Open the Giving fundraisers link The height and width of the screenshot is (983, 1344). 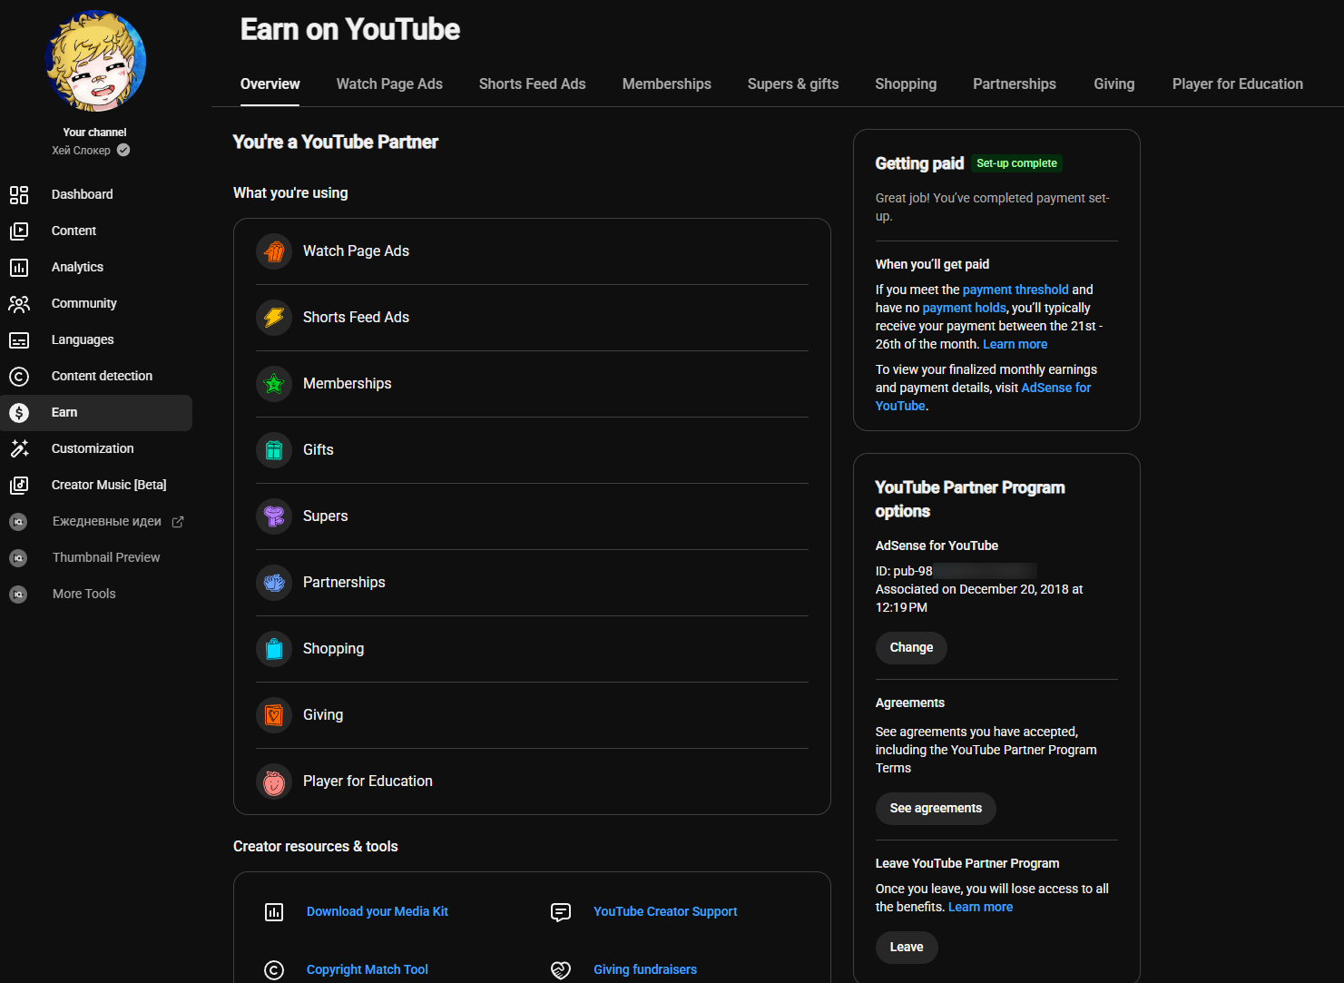645,970
